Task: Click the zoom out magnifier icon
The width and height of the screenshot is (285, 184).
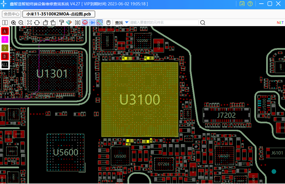Action: (21, 23)
